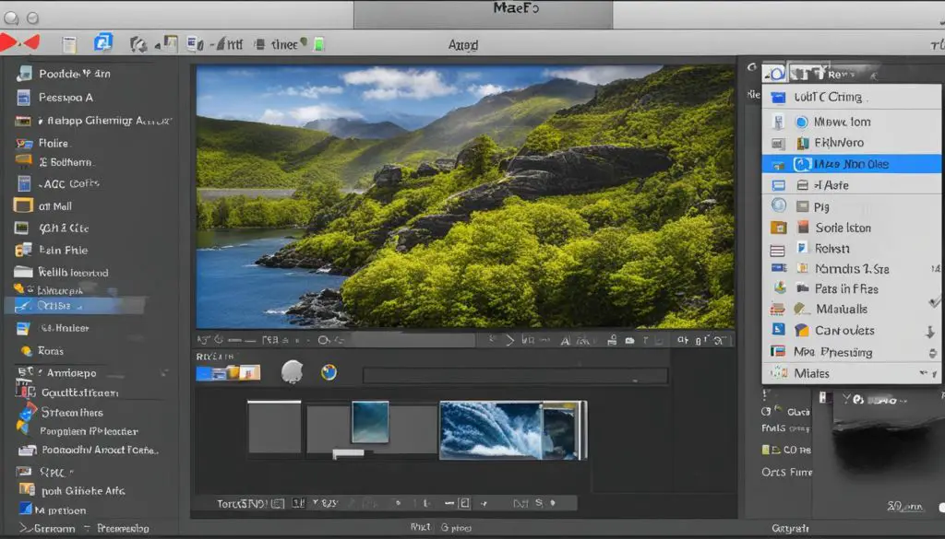
Task: Click the icon next to 'Floiire' row
Action: point(24,143)
